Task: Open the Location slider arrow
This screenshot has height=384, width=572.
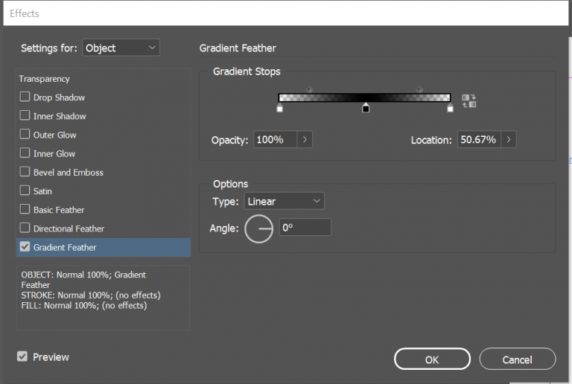Action: 509,139
